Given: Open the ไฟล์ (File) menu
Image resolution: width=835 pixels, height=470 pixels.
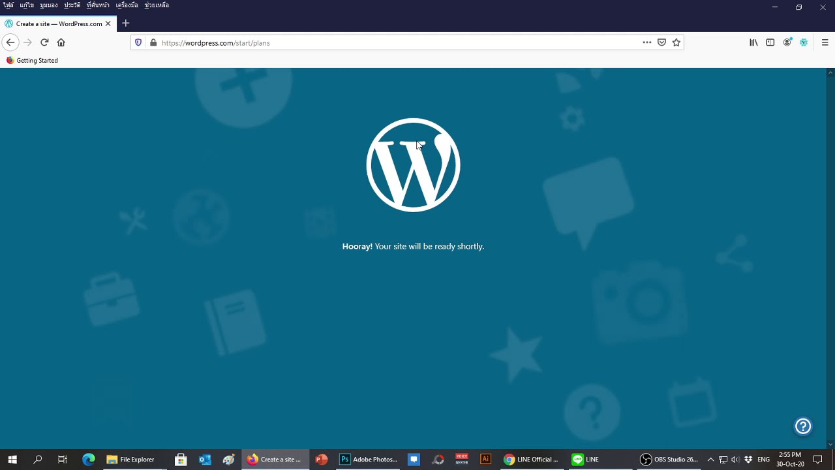Looking at the screenshot, I should tap(8, 5).
